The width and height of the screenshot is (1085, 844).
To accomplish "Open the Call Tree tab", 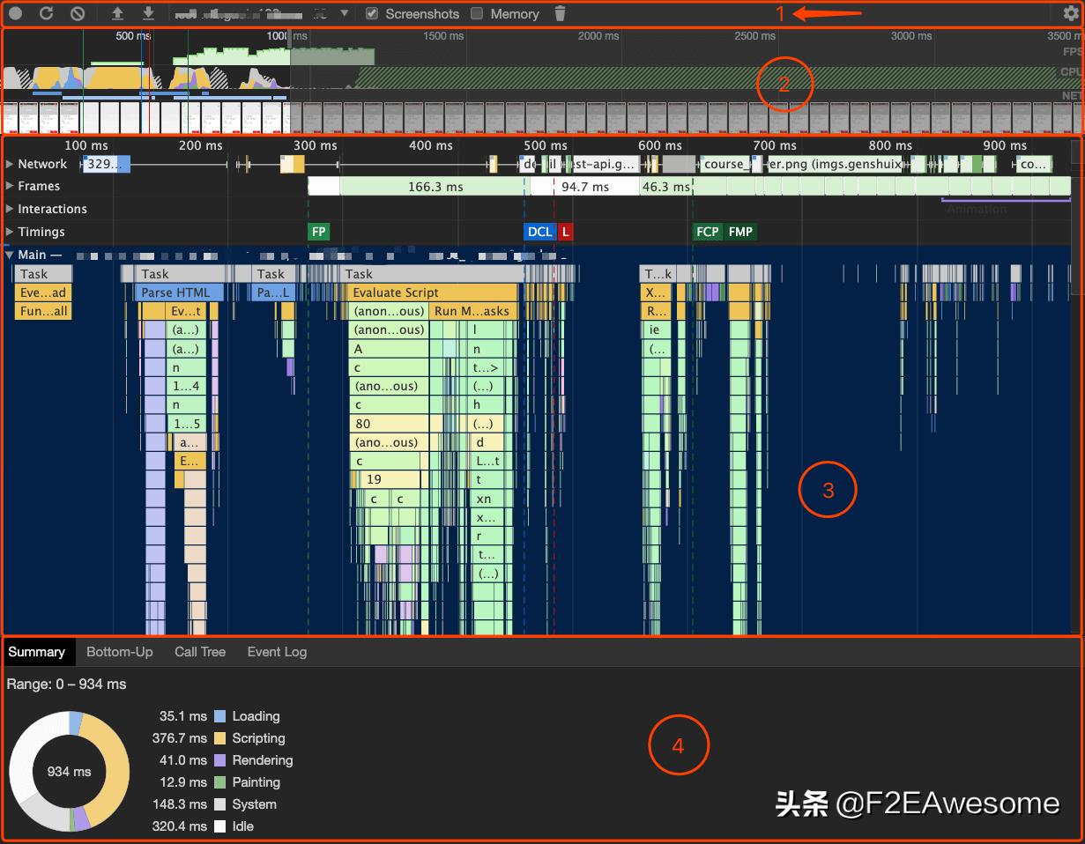I will pyautogui.click(x=200, y=652).
